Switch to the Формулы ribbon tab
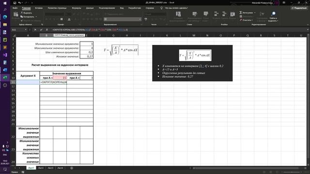This screenshot has height=174, width=310. point(77,8)
